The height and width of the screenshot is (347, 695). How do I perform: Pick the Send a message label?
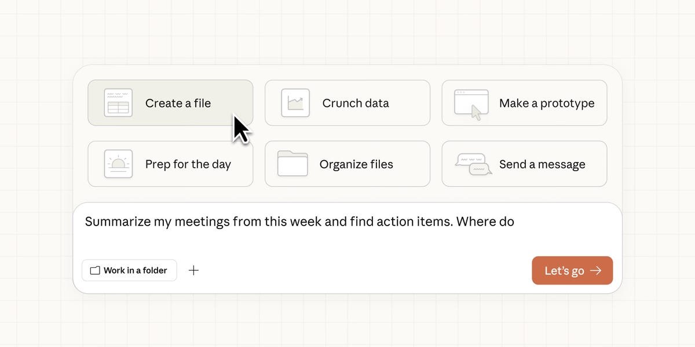tap(542, 164)
